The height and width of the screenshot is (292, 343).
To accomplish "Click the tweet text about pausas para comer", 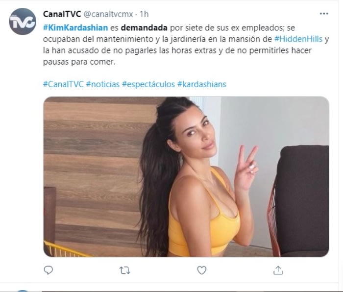I will click(79, 62).
